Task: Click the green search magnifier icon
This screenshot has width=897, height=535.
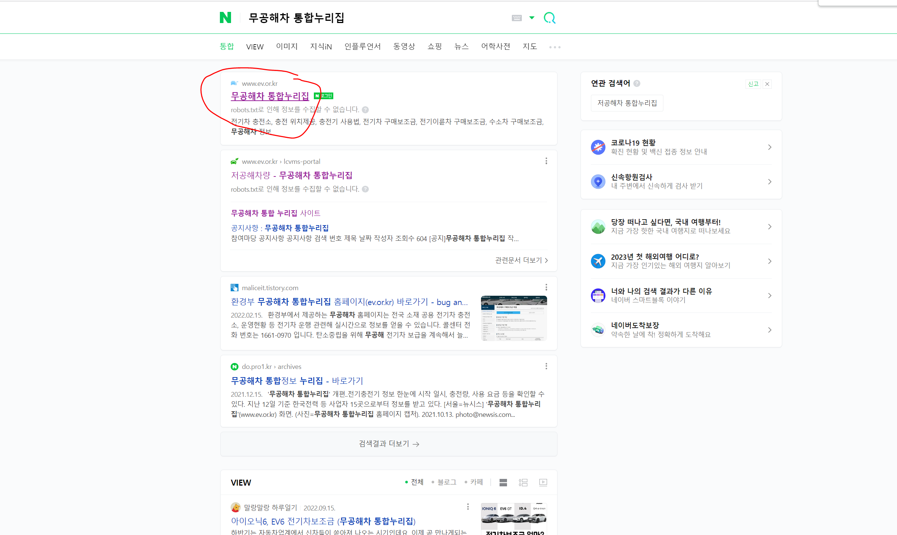Action: [x=550, y=17]
